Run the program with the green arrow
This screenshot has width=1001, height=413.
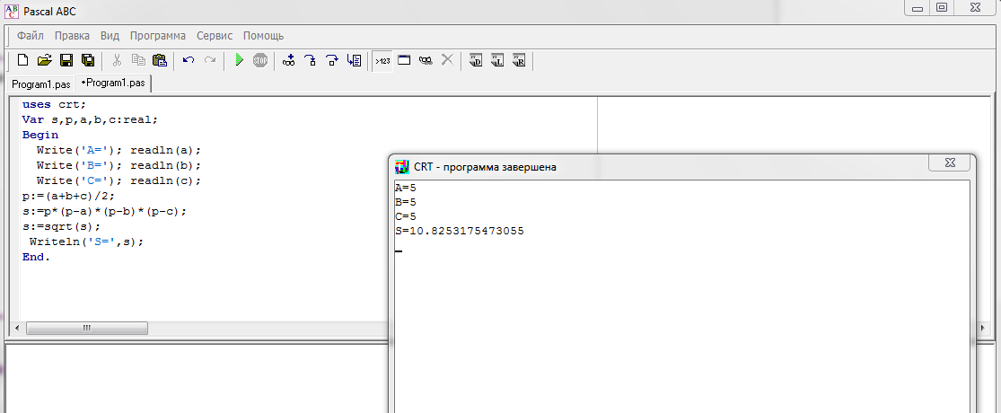[239, 60]
